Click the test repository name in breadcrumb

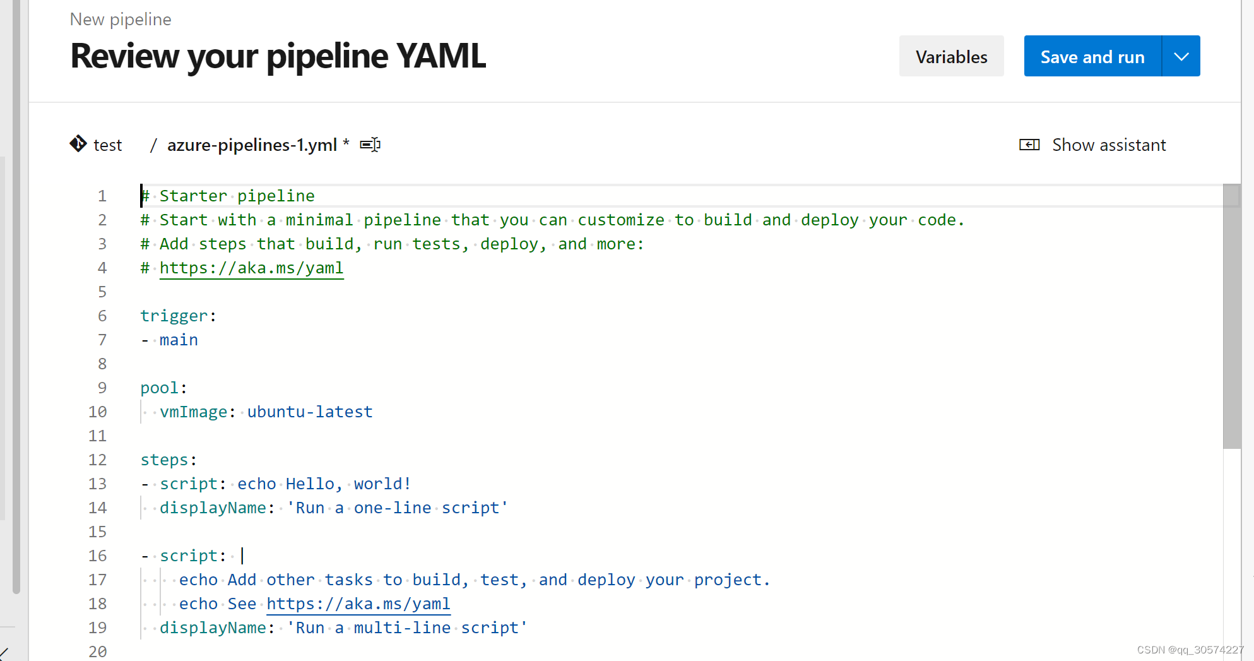[x=107, y=145]
